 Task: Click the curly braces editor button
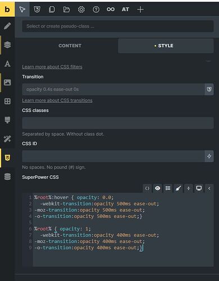(x=147, y=188)
